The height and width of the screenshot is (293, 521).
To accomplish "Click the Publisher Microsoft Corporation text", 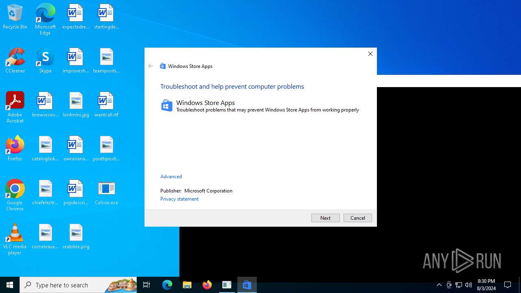I will [196, 190].
